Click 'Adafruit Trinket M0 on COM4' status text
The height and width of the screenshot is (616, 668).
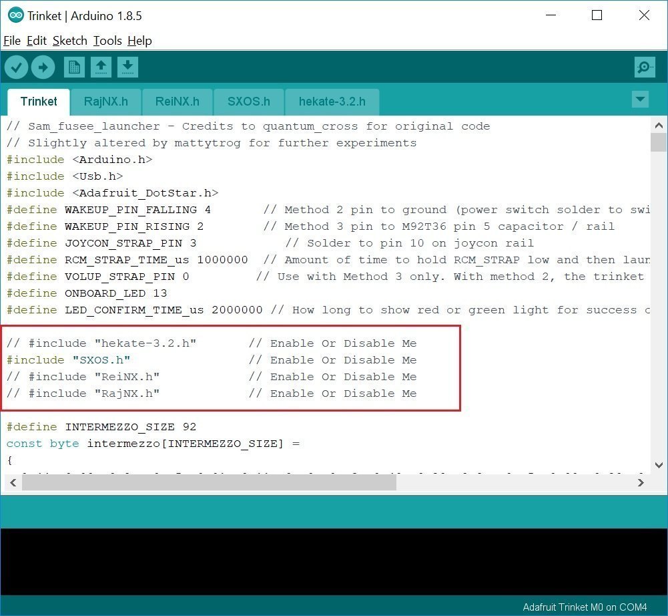coord(585,607)
